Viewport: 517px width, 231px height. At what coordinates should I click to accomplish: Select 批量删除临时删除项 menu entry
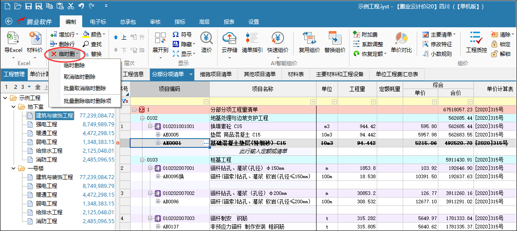[x=87, y=101]
